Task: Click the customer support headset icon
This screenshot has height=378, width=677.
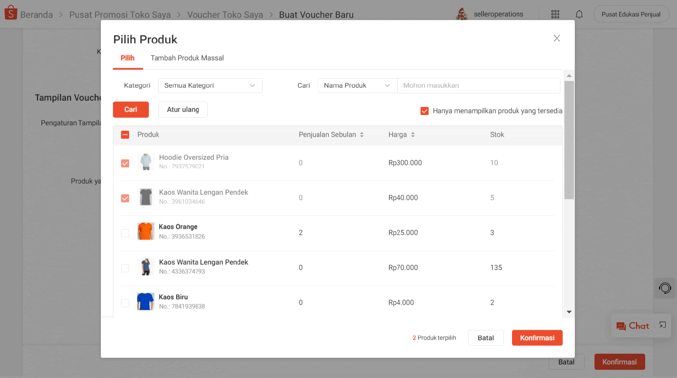Action: [x=665, y=288]
